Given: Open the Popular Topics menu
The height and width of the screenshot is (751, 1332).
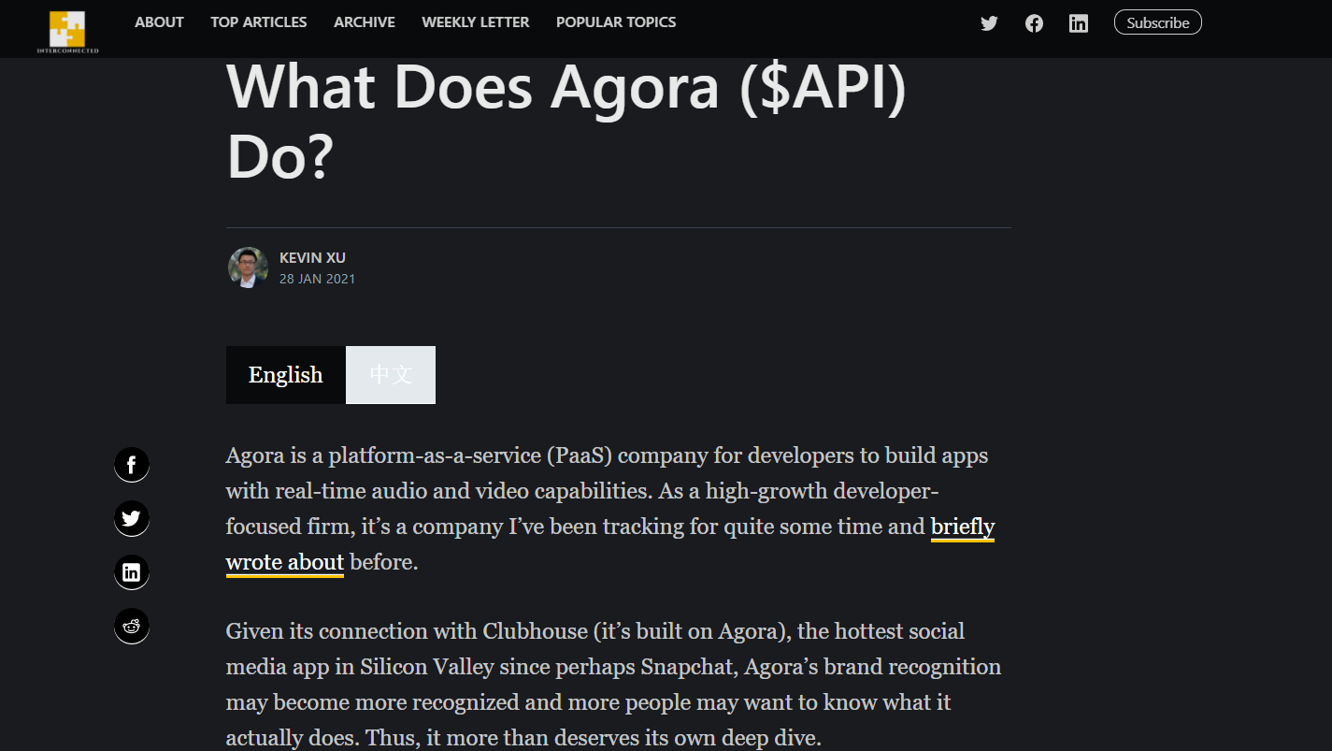Looking at the screenshot, I should [x=616, y=22].
